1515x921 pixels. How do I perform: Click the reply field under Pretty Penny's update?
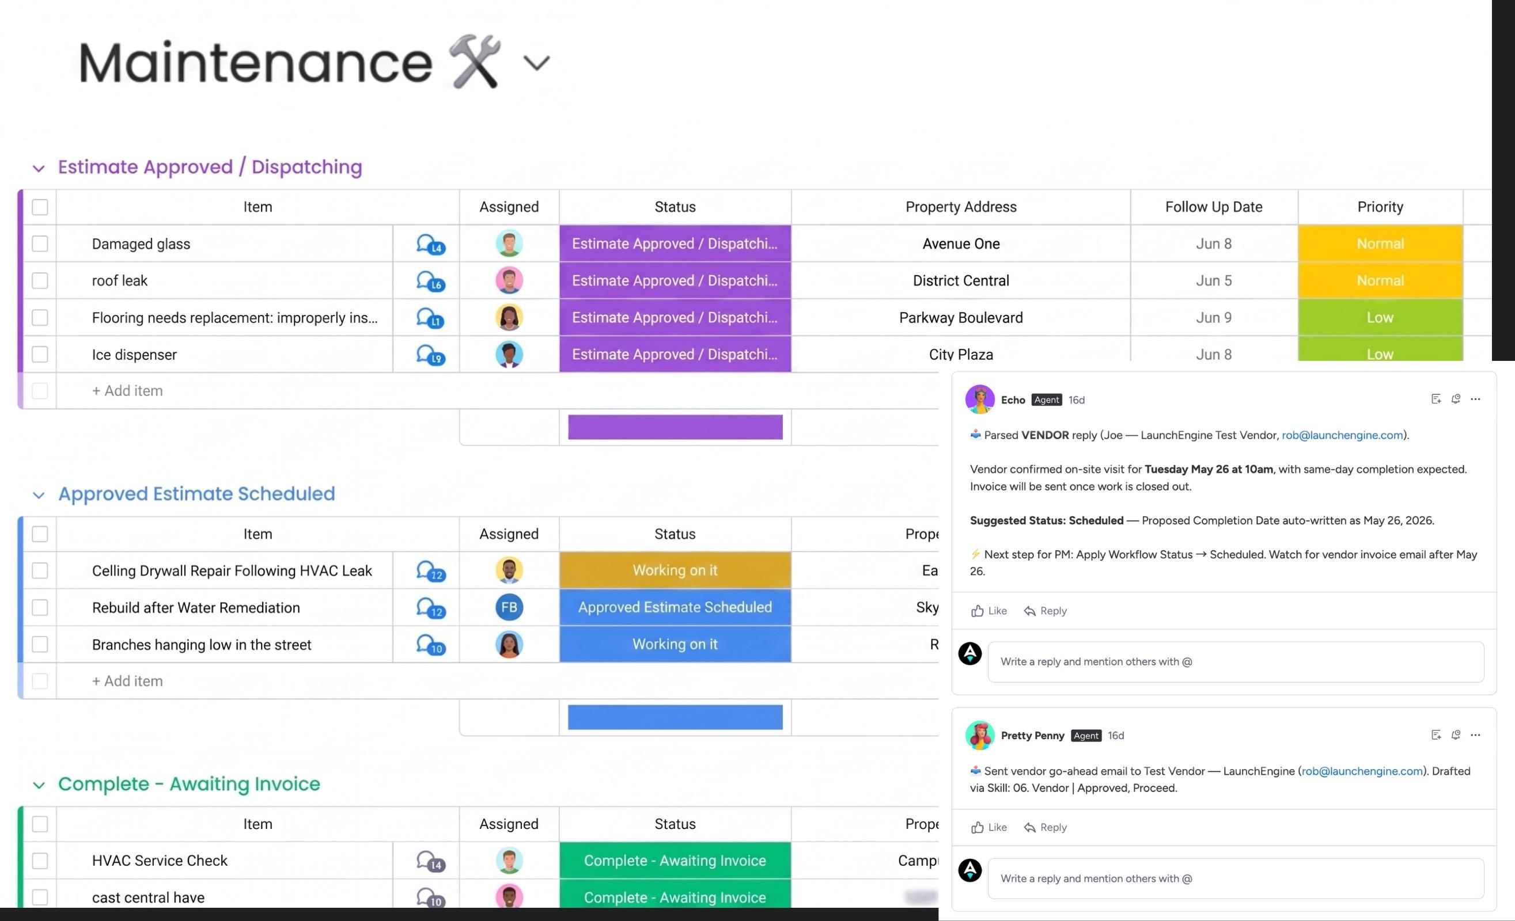coord(1236,879)
